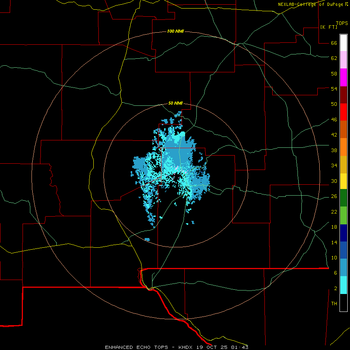
Task: Click the "10" legend scale label
Action: [x=334, y=258]
